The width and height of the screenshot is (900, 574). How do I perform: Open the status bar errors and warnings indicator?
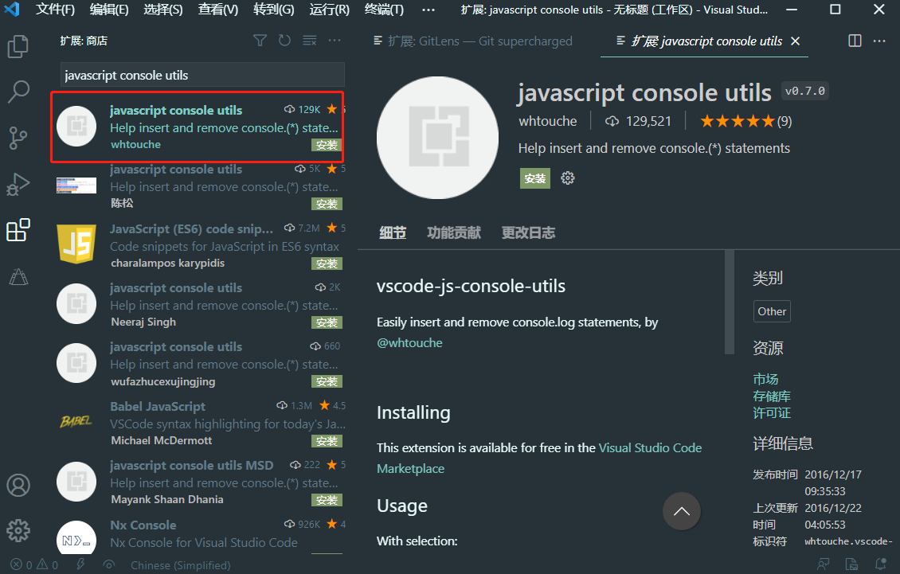click(x=34, y=564)
